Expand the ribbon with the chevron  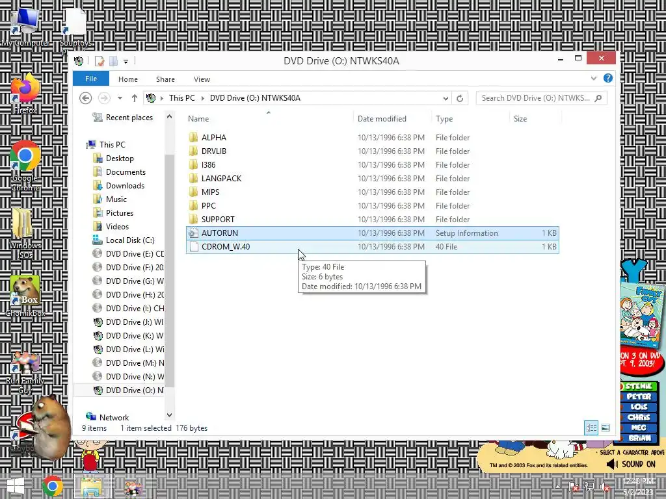(594, 78)
